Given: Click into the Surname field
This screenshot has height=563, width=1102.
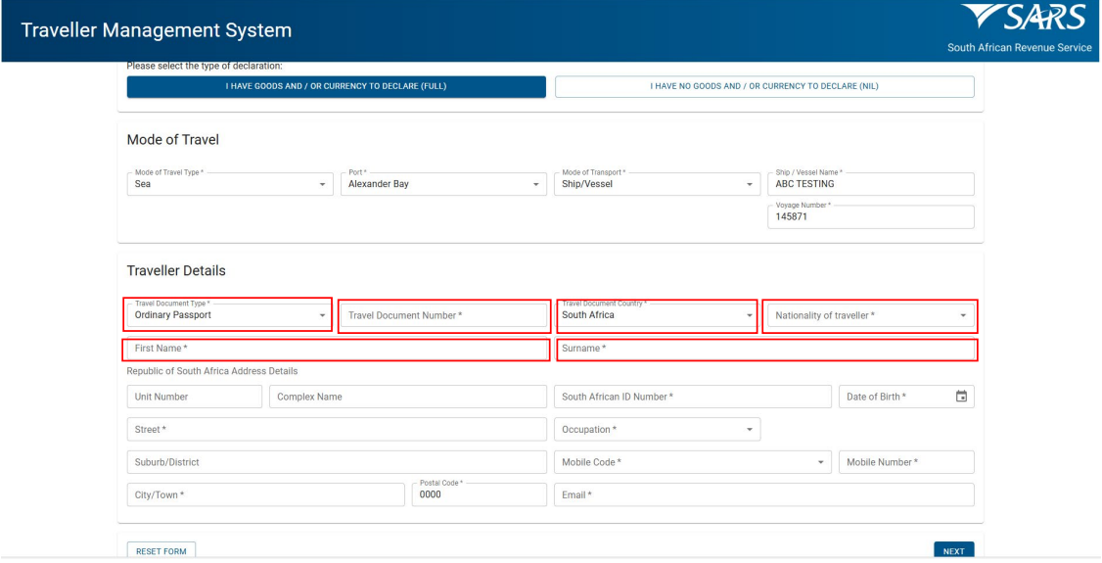Looking at the screenshot, I should pos(766,350).
